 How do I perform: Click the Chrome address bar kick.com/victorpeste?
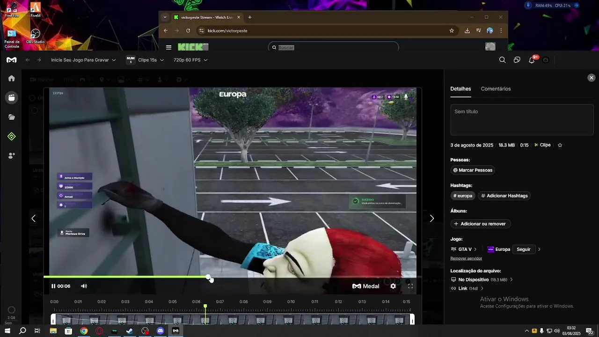coord(227,30)
